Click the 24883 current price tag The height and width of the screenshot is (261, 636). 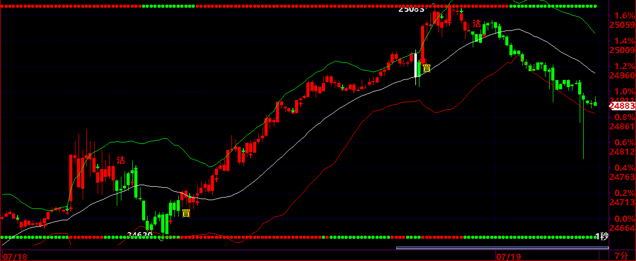[x=623, y=106]
